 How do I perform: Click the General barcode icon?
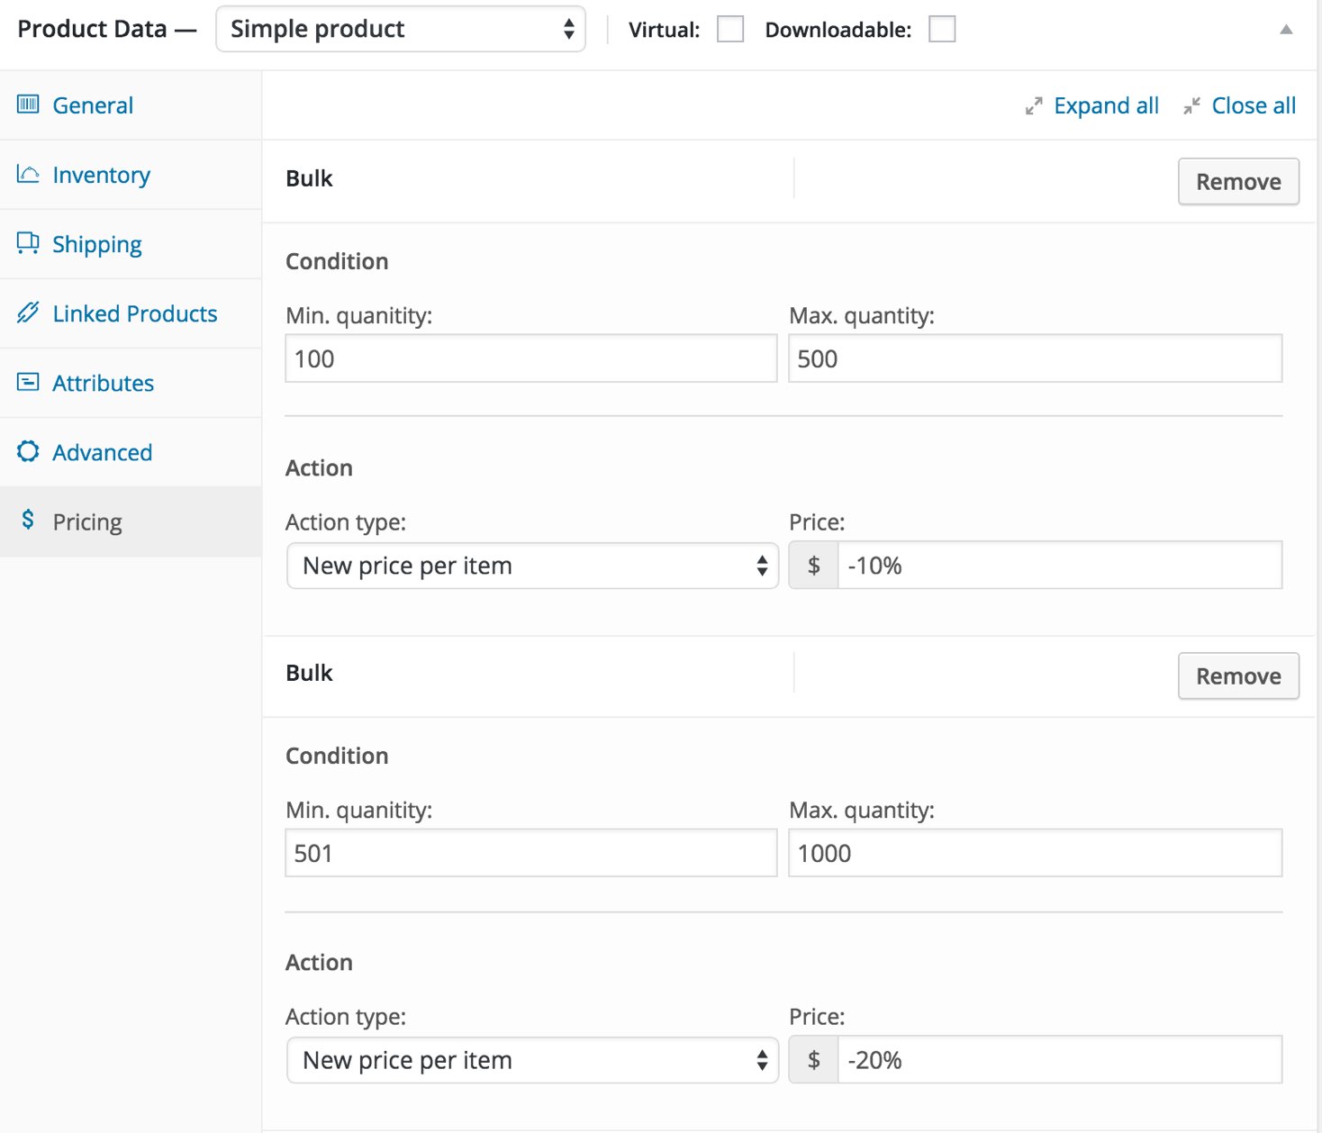[x=28, y=104]
